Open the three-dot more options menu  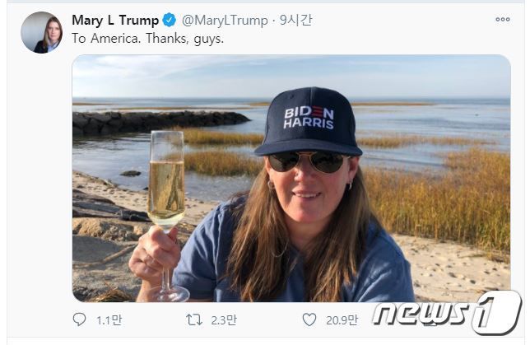click(503, 19)
